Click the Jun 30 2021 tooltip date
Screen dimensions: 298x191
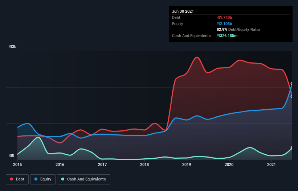tap(183, 11)
